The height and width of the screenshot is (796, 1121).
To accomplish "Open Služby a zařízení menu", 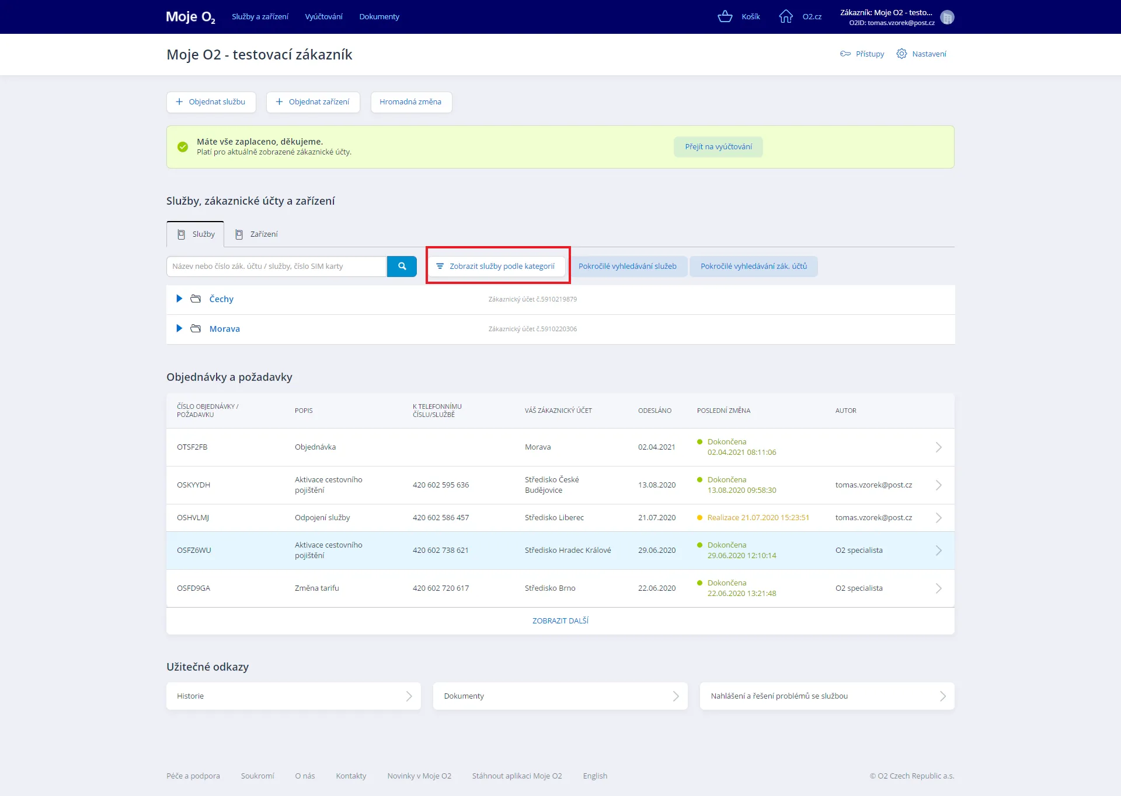I will pos(260,16).
